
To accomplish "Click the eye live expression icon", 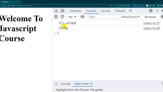I will tap(83, 17).
